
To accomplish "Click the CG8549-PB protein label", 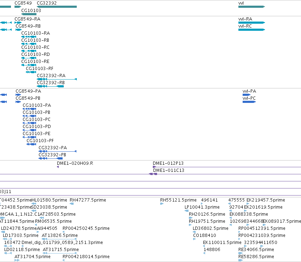I will click(x=28, y=98).
